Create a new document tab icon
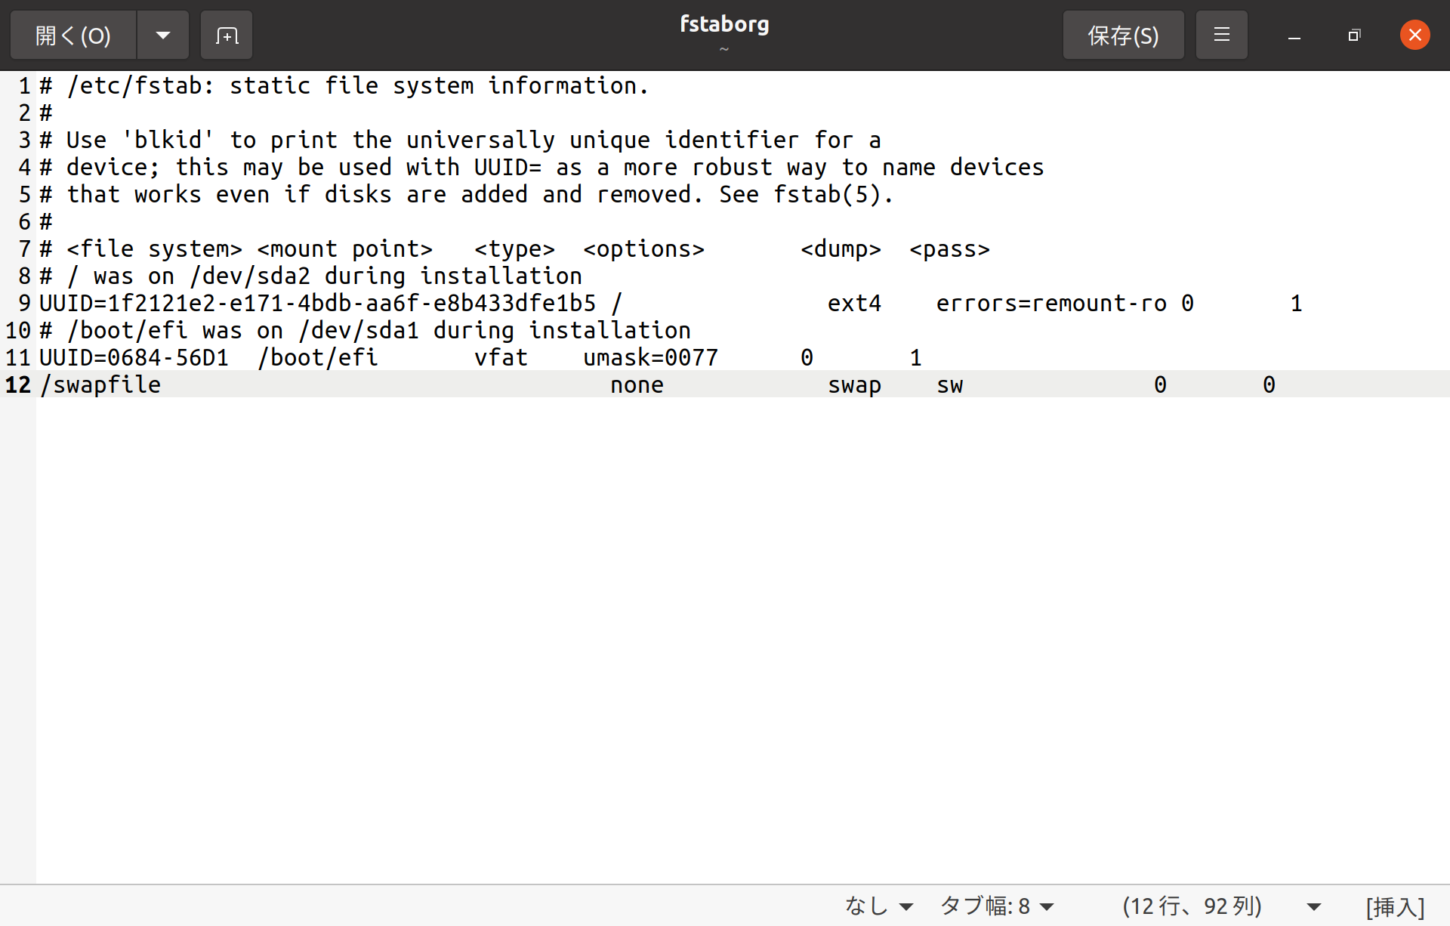Image resolution: width=1450 pixels, height=926 pixels. coord(227,35)
